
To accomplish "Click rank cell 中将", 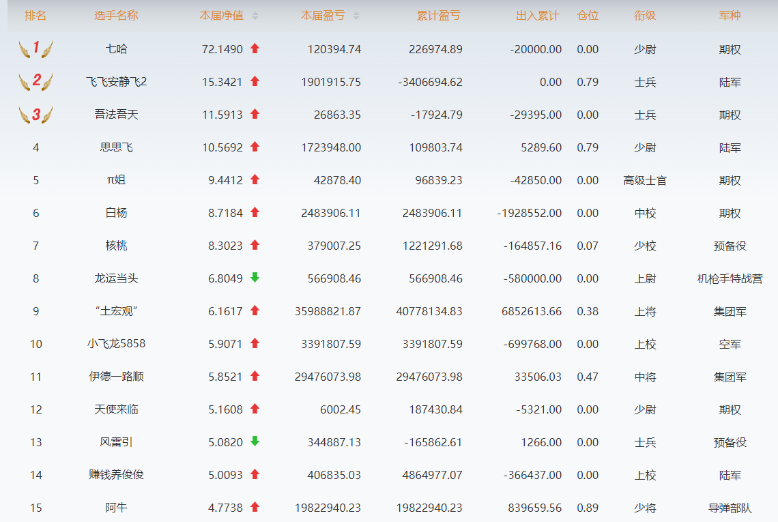I will click(x=645, y=377).
